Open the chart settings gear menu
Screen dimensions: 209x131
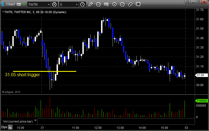[54, 4]
